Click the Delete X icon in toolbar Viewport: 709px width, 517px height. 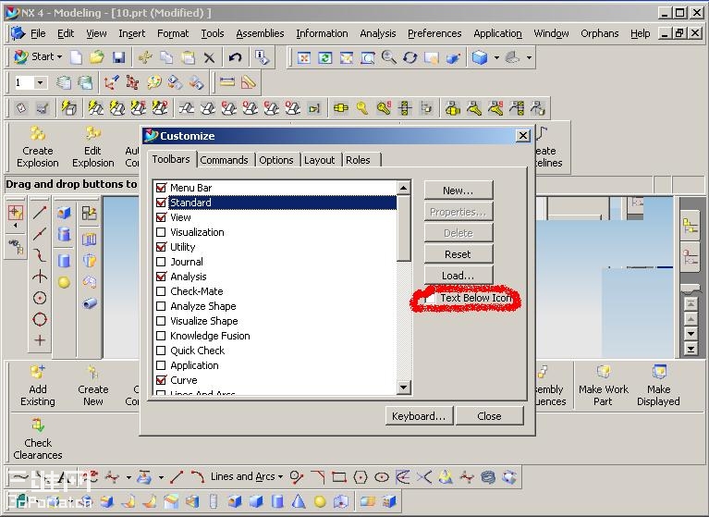pyautogui.click(x=209, y=57)
